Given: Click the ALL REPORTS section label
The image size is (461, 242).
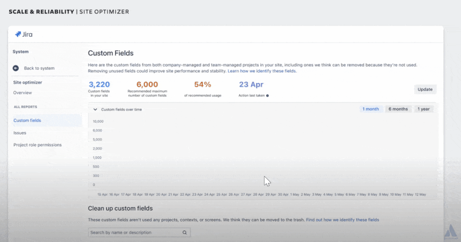Looking at the screenshot, I should click(x=25, y=107).
